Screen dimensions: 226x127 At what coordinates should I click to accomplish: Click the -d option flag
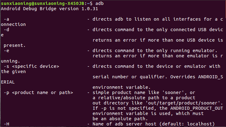point(6,30)
